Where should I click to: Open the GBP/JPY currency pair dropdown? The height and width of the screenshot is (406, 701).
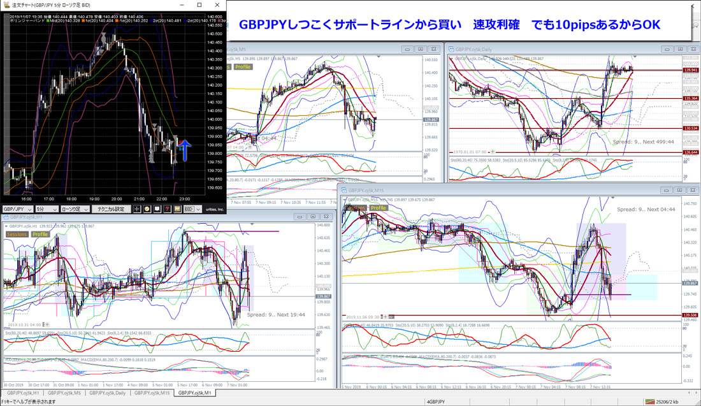click(18, 209)
